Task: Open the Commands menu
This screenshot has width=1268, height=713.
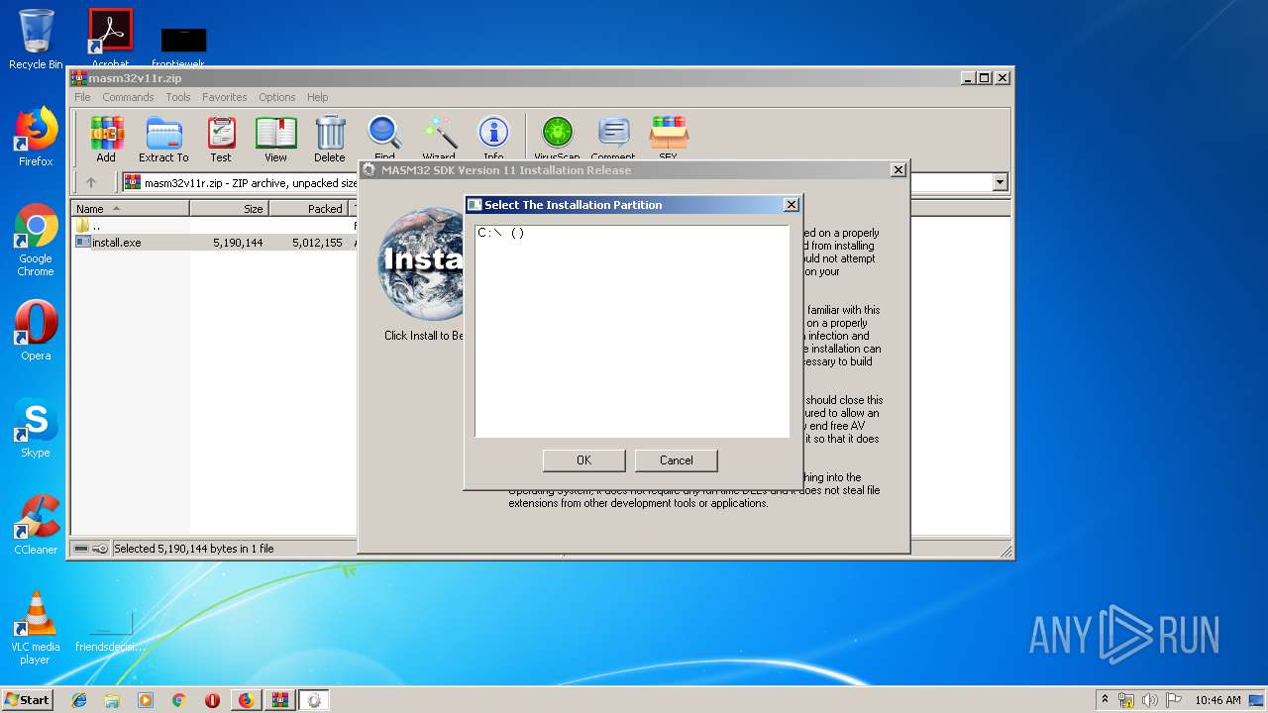Action: (x=128, y=97)
